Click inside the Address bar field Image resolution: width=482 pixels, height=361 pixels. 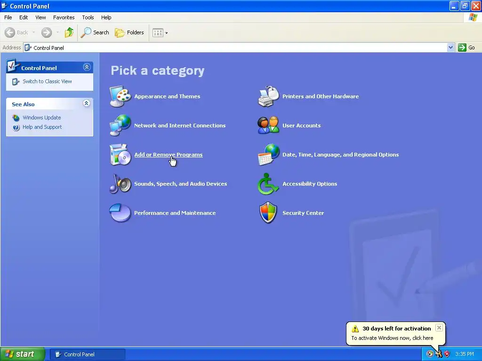click(x=239, y=47)
